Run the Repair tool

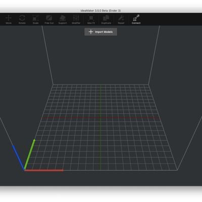[x=121, y=19]
